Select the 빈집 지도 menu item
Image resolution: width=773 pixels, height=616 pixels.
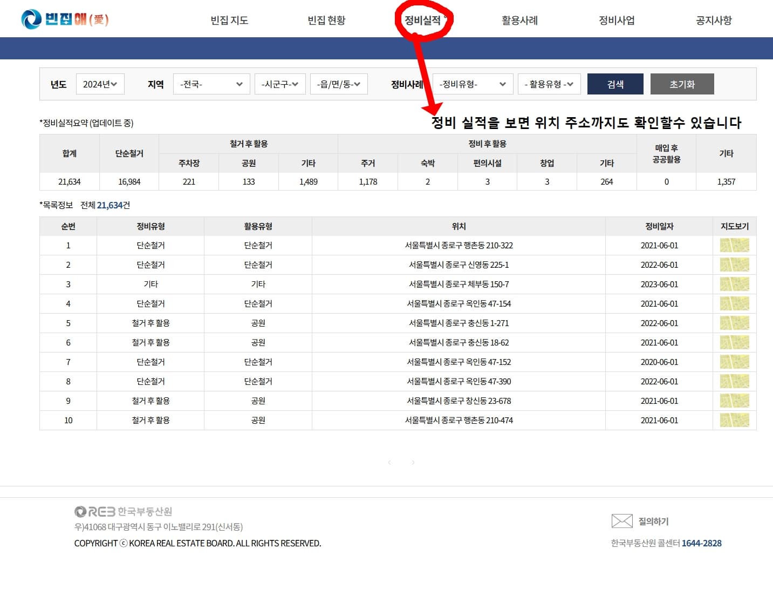229,20
